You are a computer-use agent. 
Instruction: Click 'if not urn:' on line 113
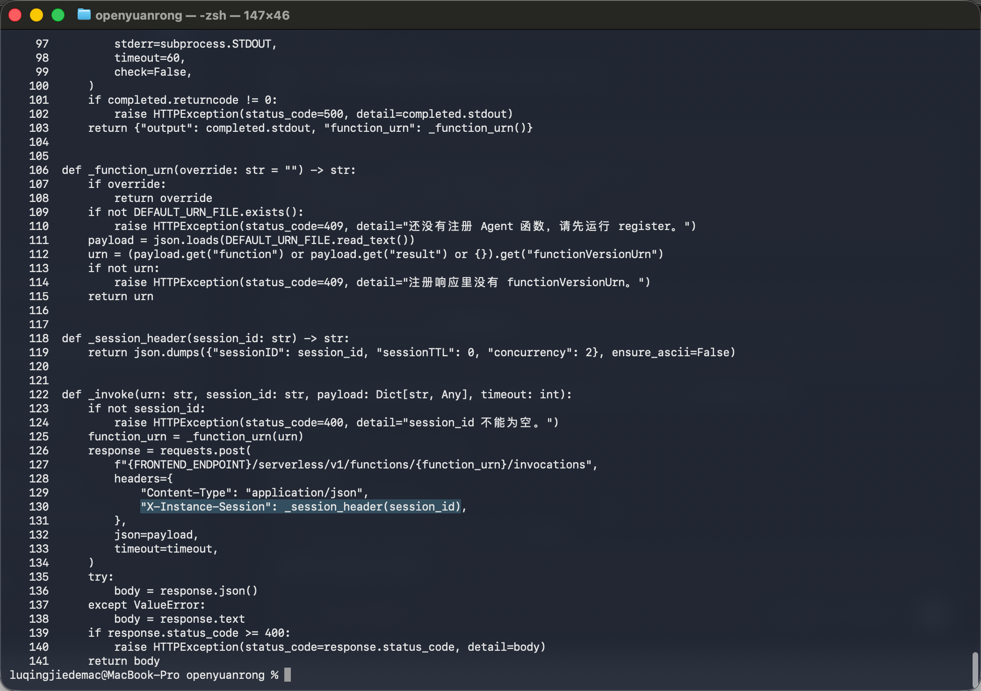click(124, 268)
